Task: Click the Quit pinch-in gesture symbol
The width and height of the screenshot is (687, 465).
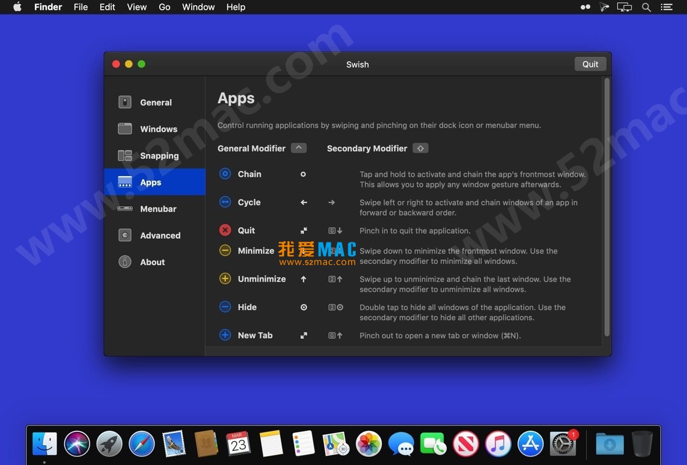Action: [304, 231]
